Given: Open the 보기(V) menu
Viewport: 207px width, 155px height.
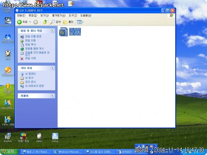Looking at the screenshot, I should click(45, 15).
